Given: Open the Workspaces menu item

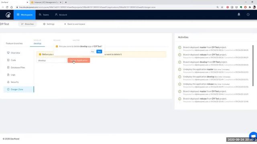Looking at the screenshot, I should click(24, 15).
